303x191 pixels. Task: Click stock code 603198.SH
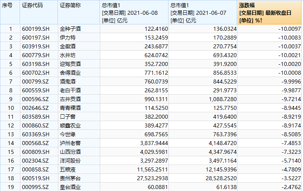pyautogui.click(x=36, y=64)
